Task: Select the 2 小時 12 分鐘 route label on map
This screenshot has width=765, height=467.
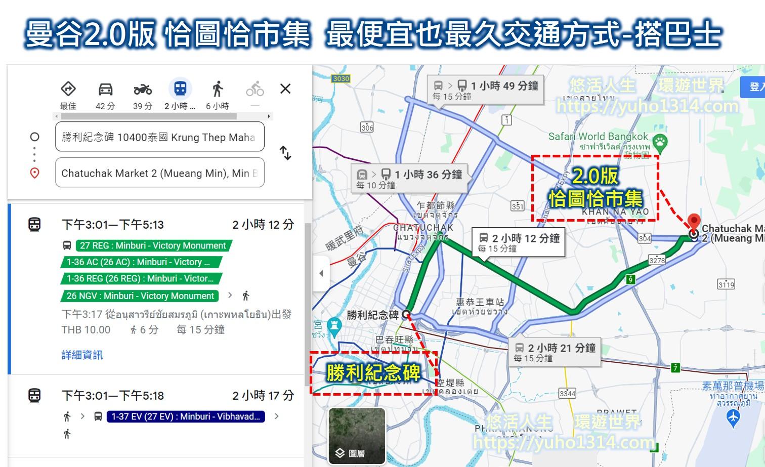Action: pyautogui.click(x=519, y=242)
